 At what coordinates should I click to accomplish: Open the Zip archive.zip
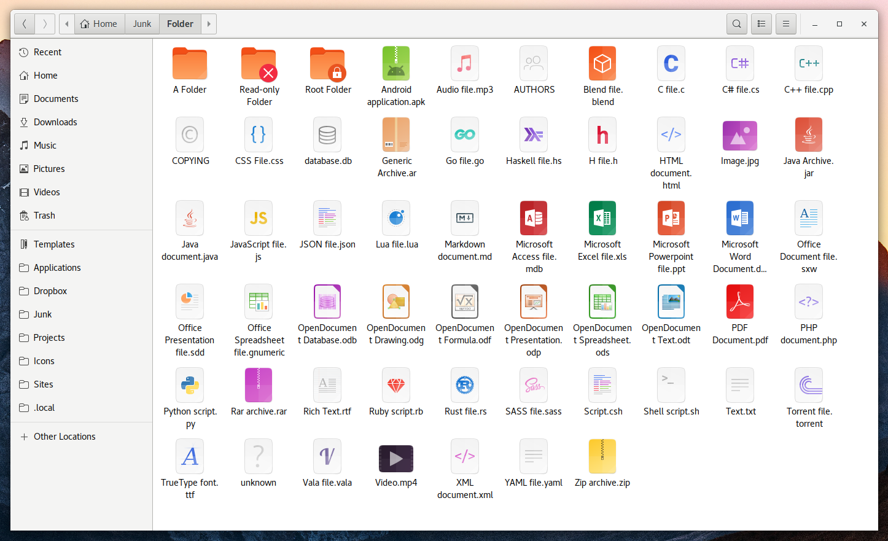click(602, 456)
